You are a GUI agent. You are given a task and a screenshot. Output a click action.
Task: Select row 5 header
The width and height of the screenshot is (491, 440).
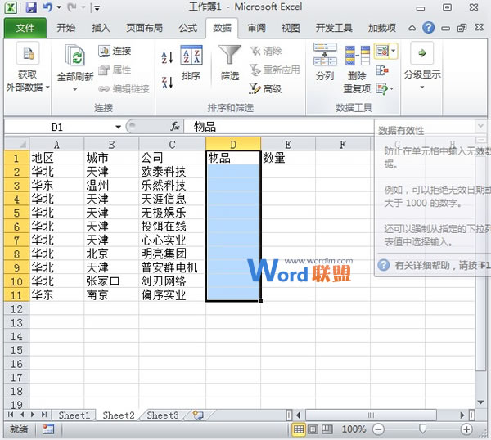(x=16, y=213)
